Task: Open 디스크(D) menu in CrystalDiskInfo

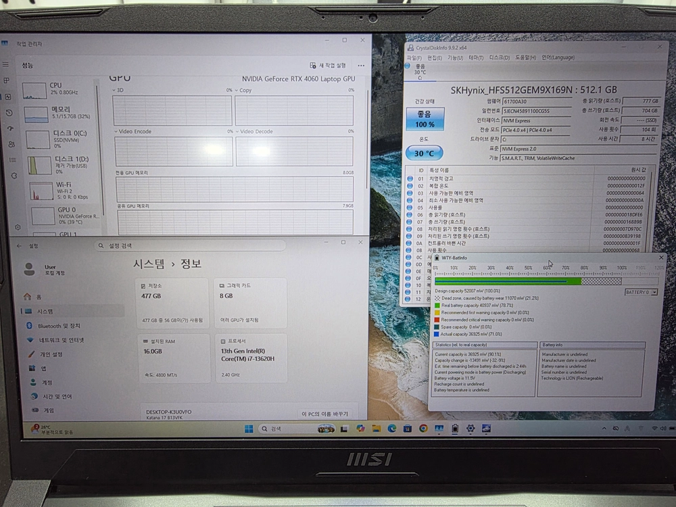Action: pos(500,57)
